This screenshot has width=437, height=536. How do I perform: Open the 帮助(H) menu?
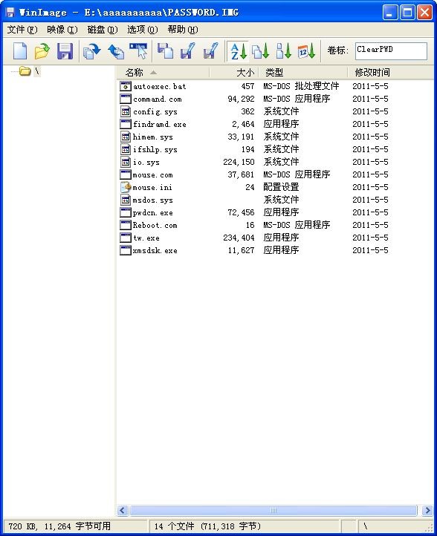tap(183, 30)
